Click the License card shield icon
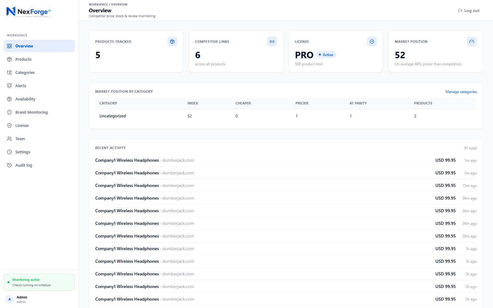 372,42
